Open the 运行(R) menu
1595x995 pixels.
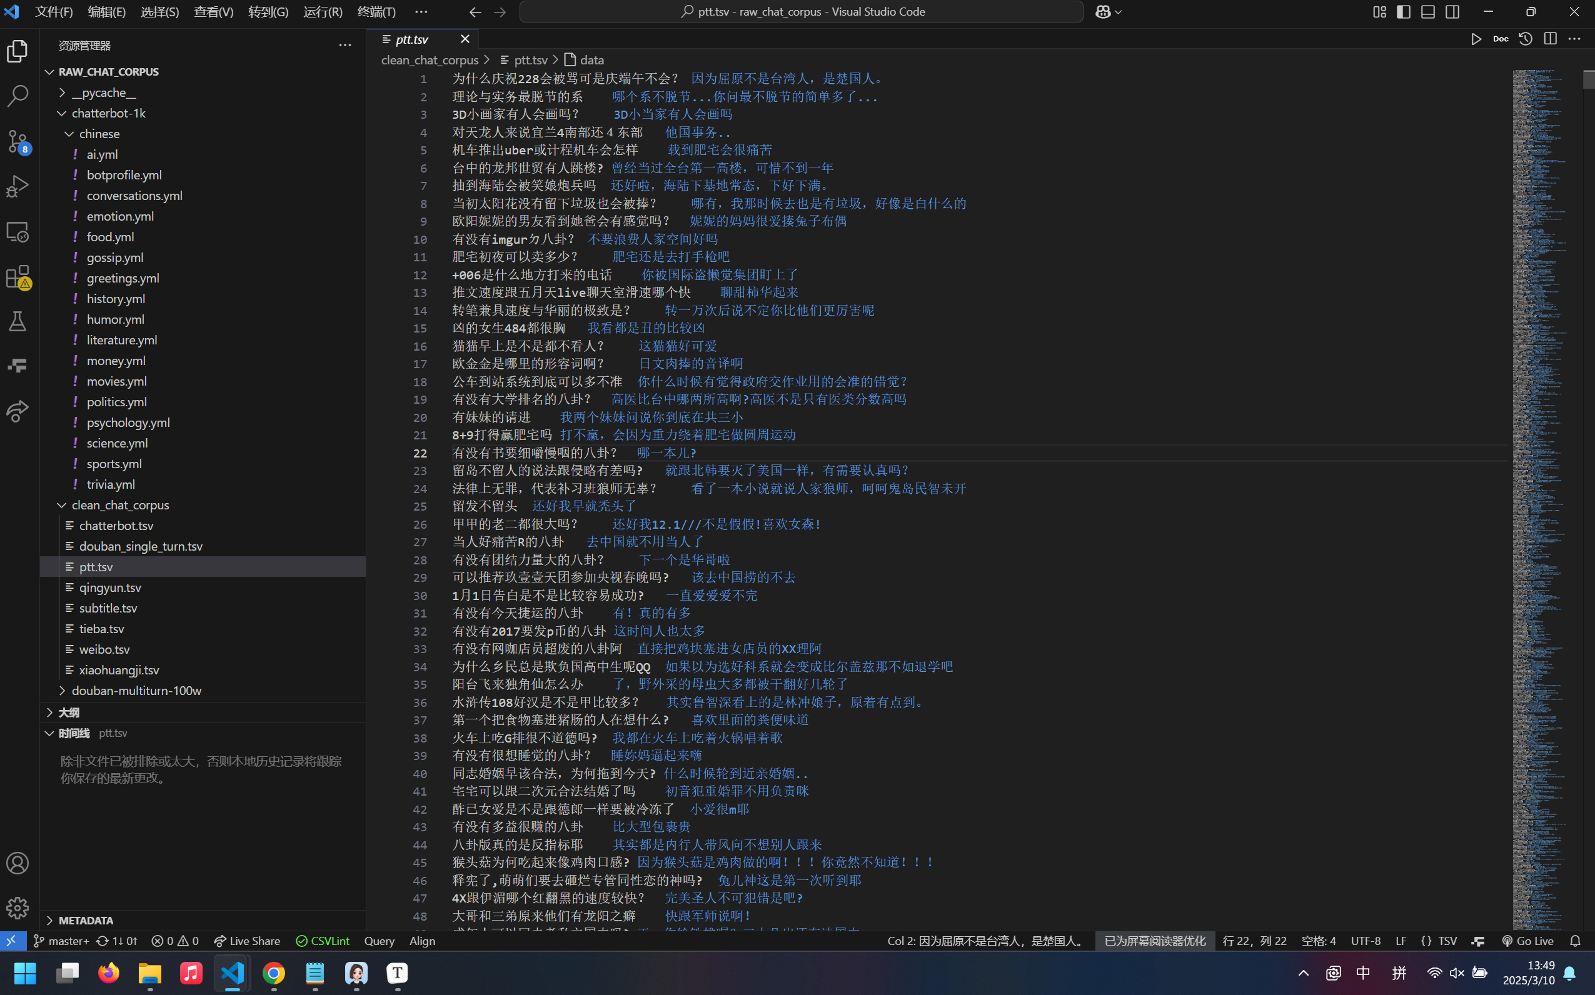[x=323, y=12]
